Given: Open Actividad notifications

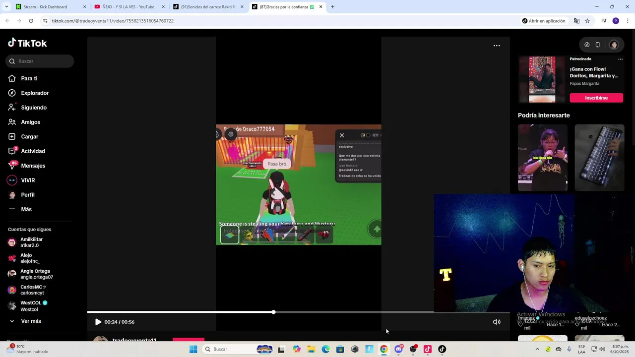Looking at the screenshot, I should pos(27,151).
